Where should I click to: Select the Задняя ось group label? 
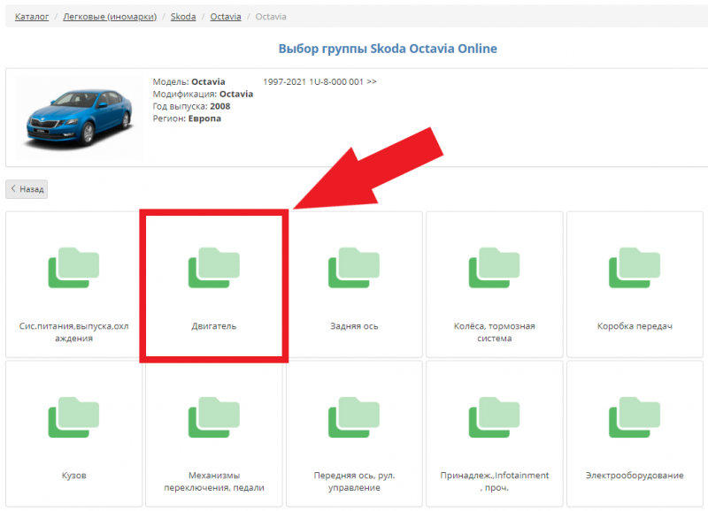[x=355, y=326]
